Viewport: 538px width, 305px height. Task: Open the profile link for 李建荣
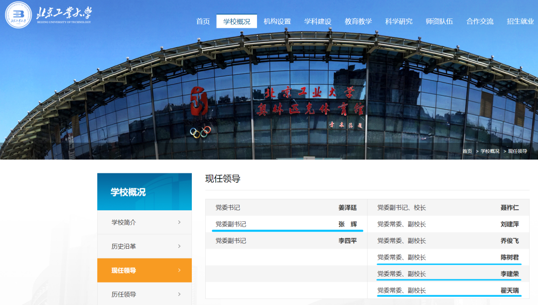tap(510, 274)
